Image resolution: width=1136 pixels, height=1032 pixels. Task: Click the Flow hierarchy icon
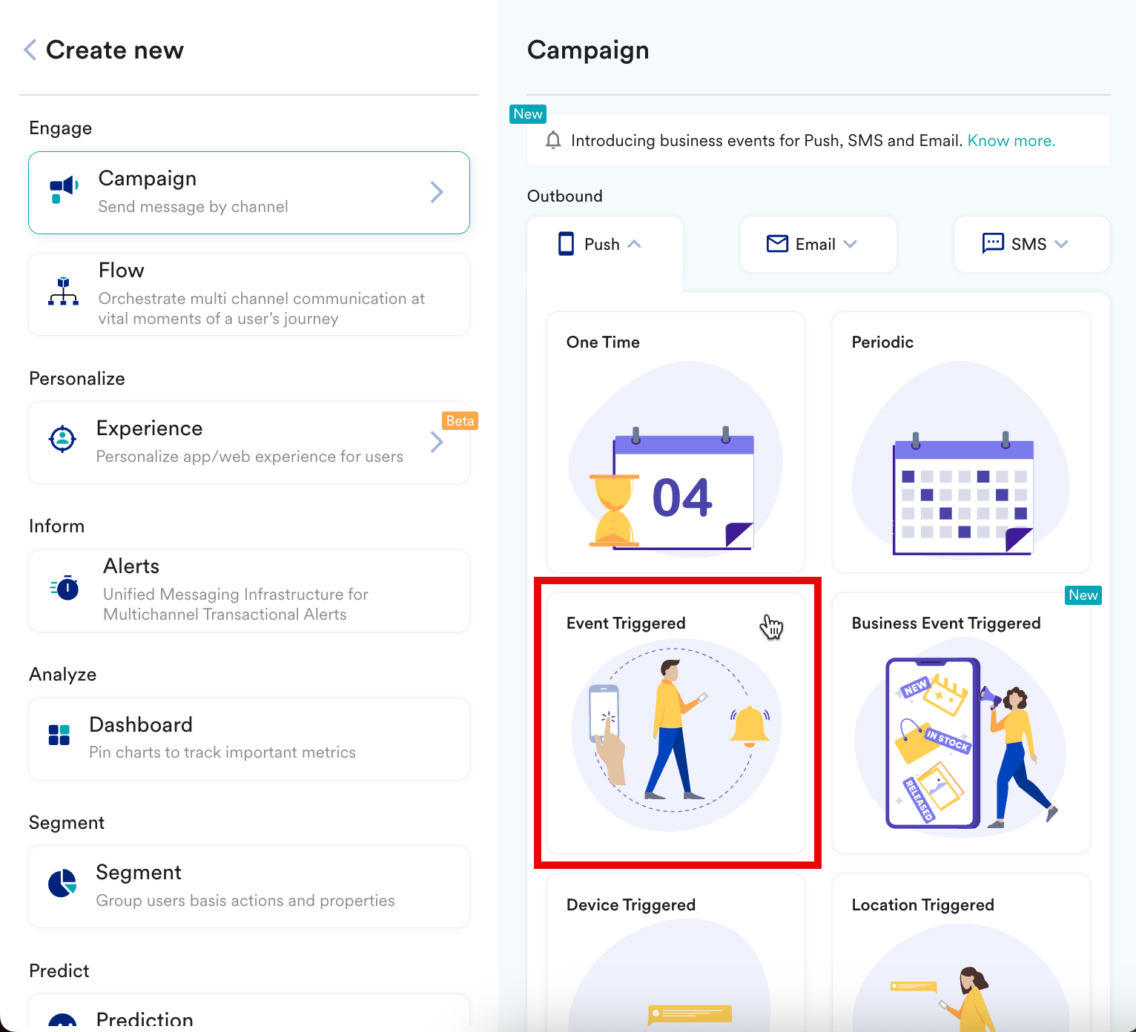(63, 291)
